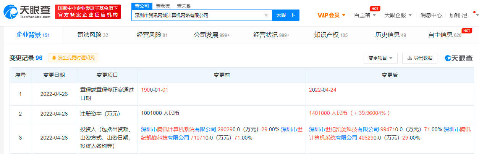The image size is (479, 154).
Task: Click the 变更项目 column header
Action: [107, 75]
